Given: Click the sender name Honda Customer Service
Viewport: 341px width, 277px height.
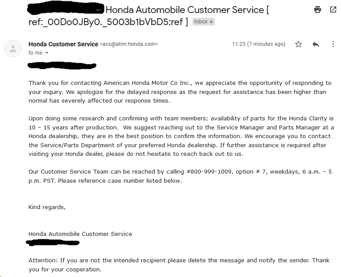Looking at the screenshot, I should tap(63, 44).
